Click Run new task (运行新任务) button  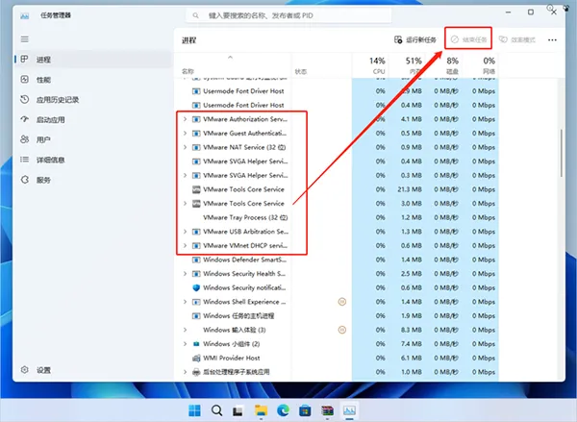point(415,39)
